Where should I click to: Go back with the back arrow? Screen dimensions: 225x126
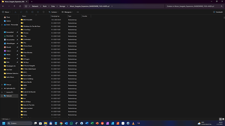[x=3, y=6]
